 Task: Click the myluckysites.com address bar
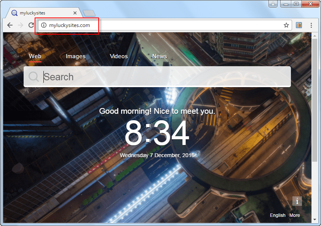[x=165, y=25]
